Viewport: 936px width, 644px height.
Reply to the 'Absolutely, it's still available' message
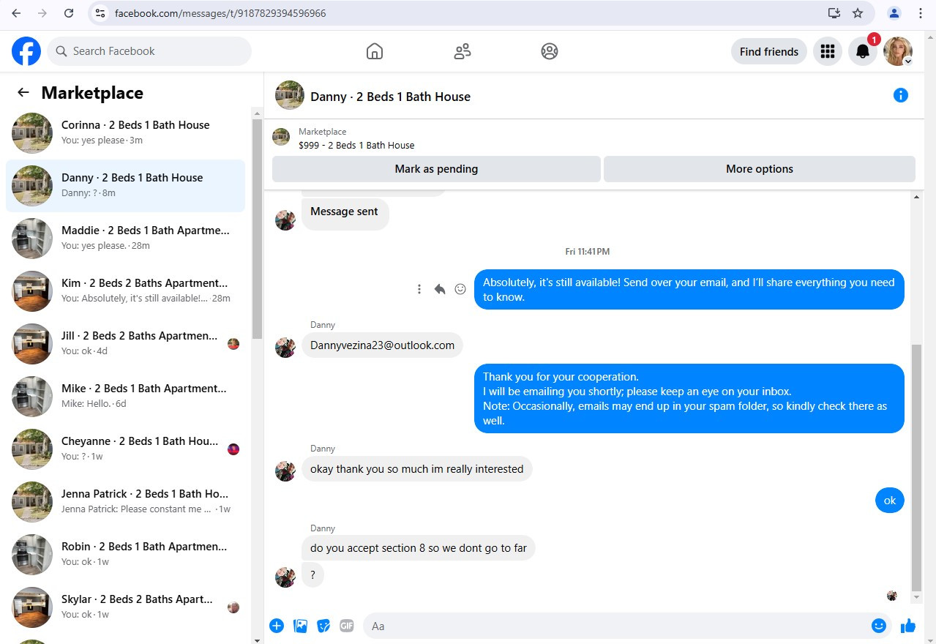(440, 289)
